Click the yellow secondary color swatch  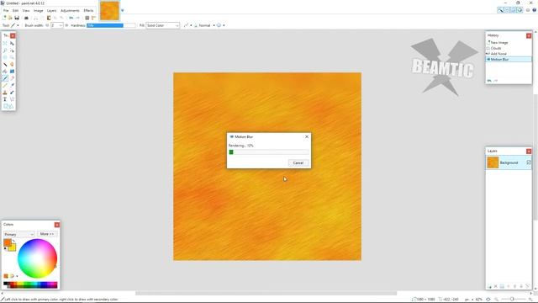point(13,248)
